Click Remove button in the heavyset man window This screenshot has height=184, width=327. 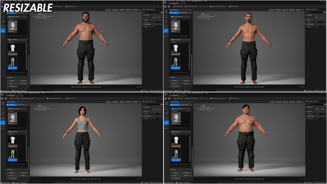[186, 175]
